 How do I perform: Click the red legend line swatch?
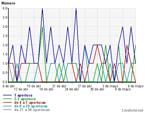(7, 102)
